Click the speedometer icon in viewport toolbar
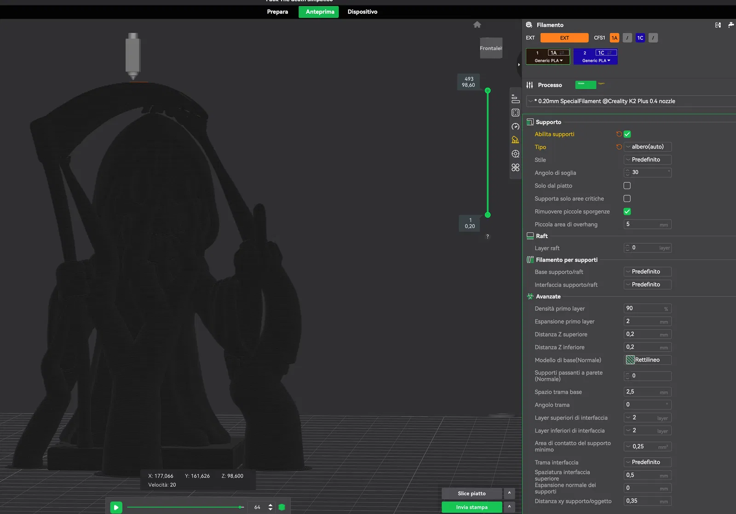Viewport: 736px width, 514px height. point(515,126)
